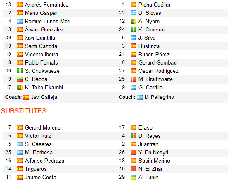Image resolution: width=228 pixels, height=180 pixels.
Task: Click the Cameroon flag beside K. Toko Ekambi
Action: click(20, 87)
